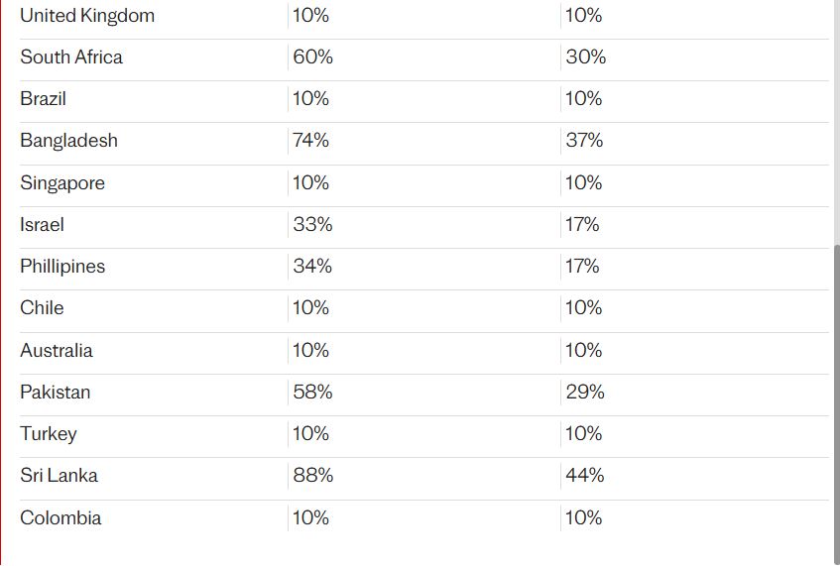Click Pakistan's 29% value
The image size is (840, 566).
(585, 393)
